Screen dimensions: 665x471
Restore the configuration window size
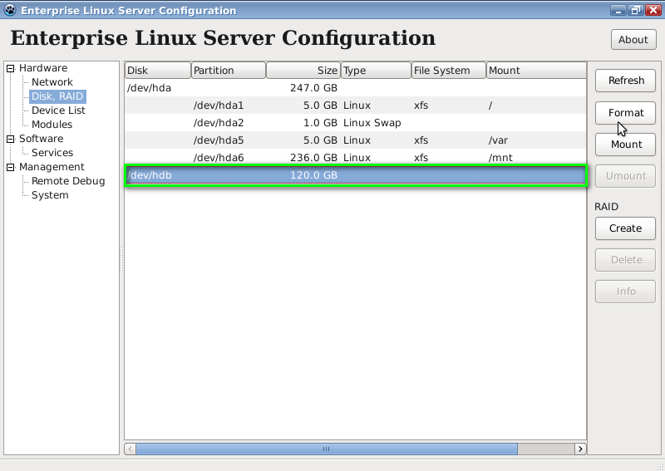(x=635, y=10)
